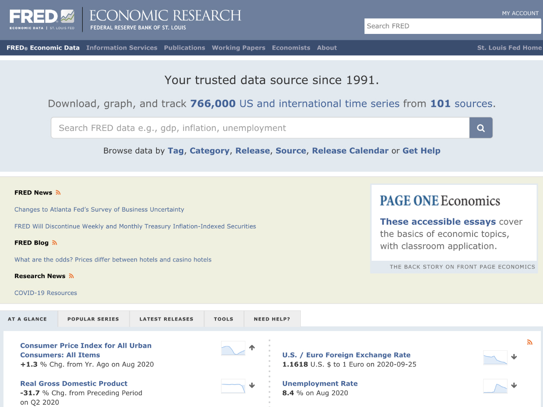Click Euro Exchange Rate down arrow icon
543x407 pixels.
pyautogui.click(x=514, y=357)
